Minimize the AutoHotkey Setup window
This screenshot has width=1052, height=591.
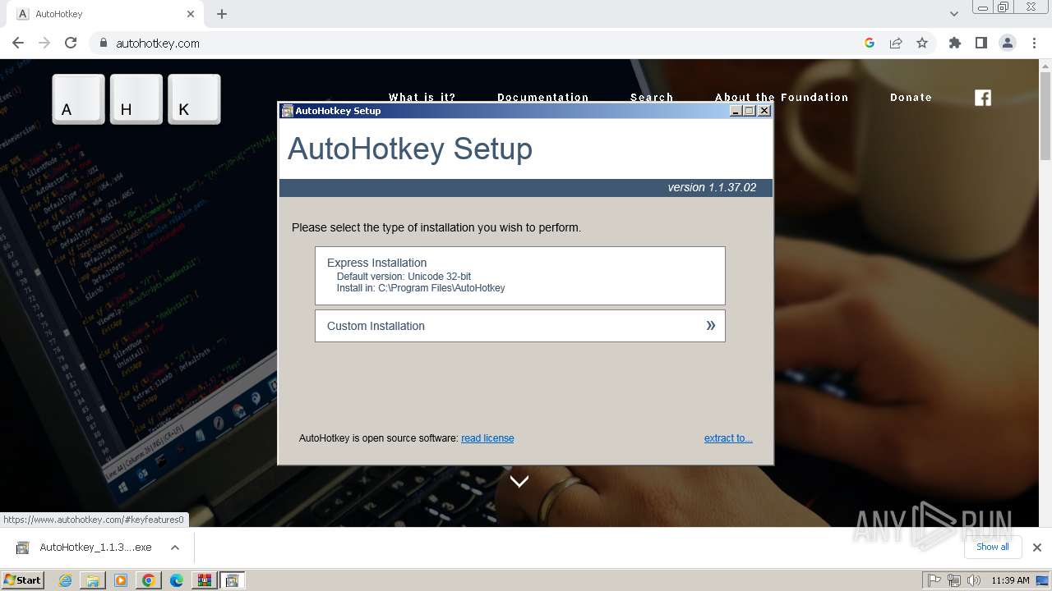point(736,111)
